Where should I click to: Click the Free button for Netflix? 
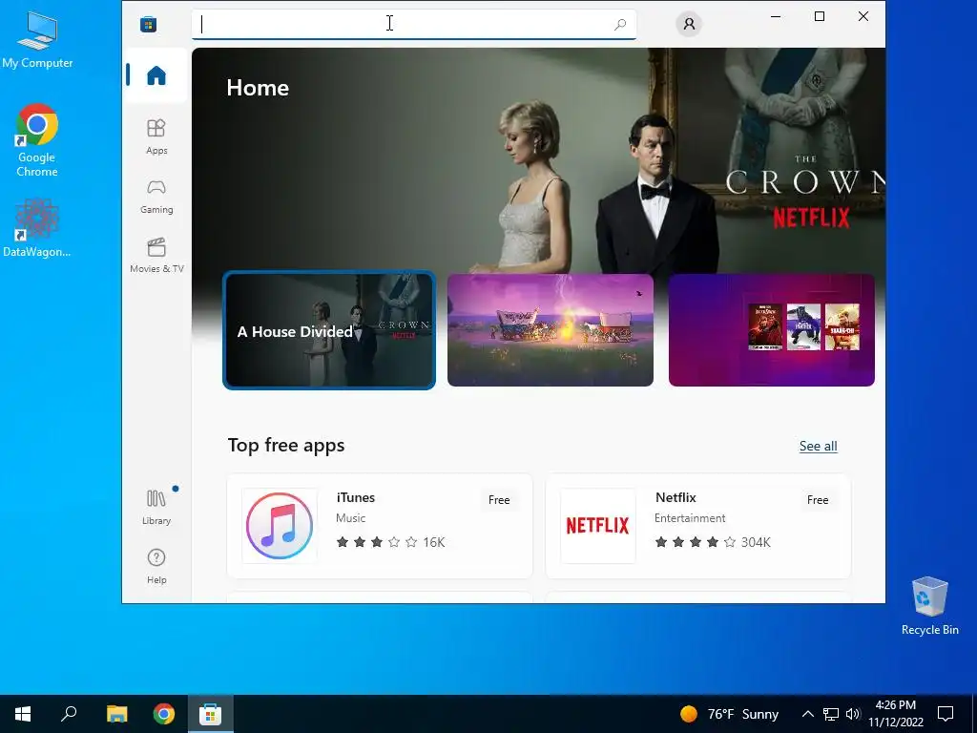pyautogui.click(x=818, y=500)
